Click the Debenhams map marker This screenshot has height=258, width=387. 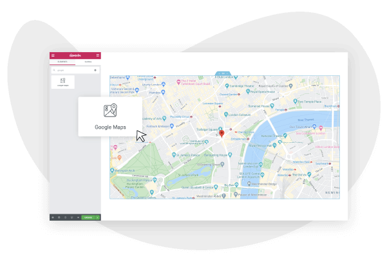(127, 77)
